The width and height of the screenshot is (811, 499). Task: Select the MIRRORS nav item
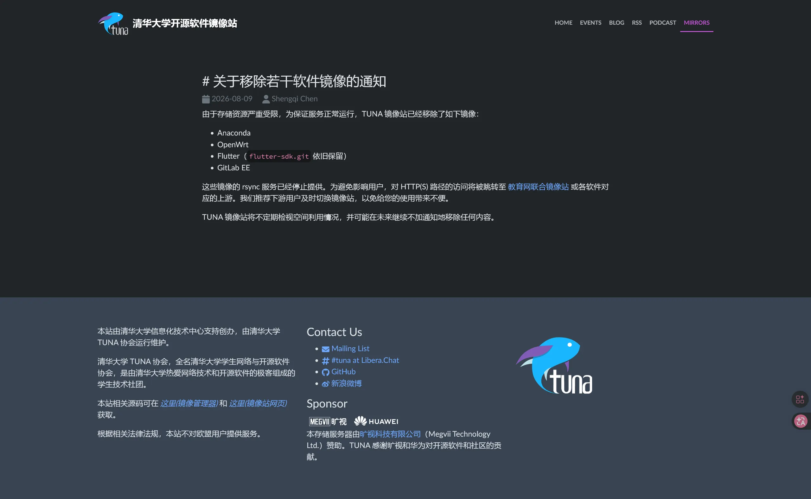[696, 23]
